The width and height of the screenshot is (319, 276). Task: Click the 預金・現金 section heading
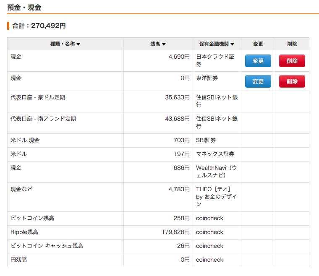coord(24,8)
